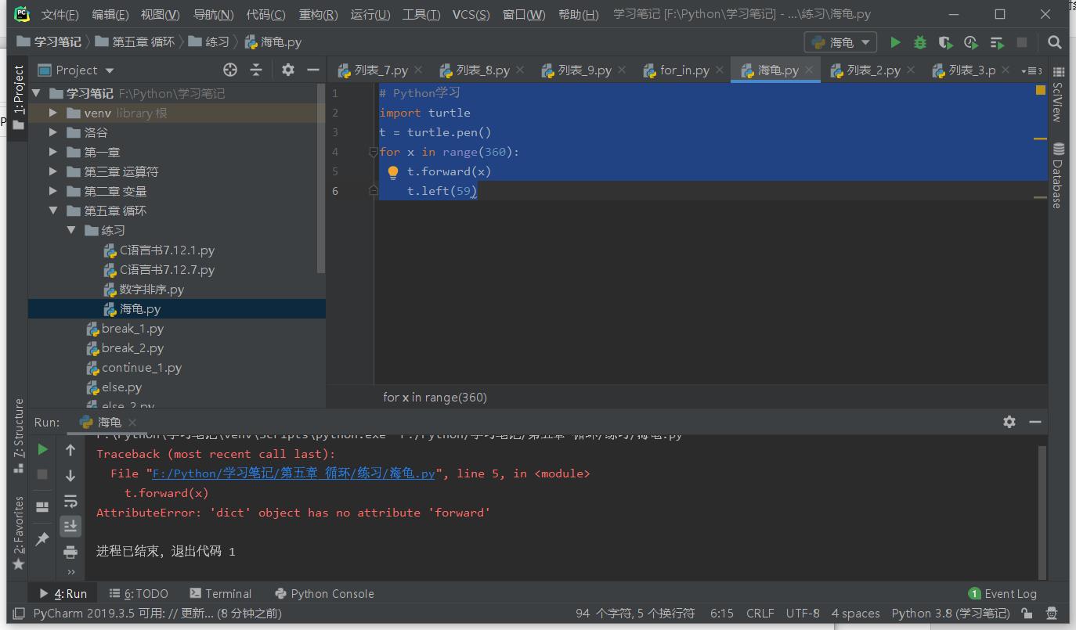The width and height of the screenshot is (1076, 630).
Task: Open the 文件(F) menu
Action: [x=60, y=14]
